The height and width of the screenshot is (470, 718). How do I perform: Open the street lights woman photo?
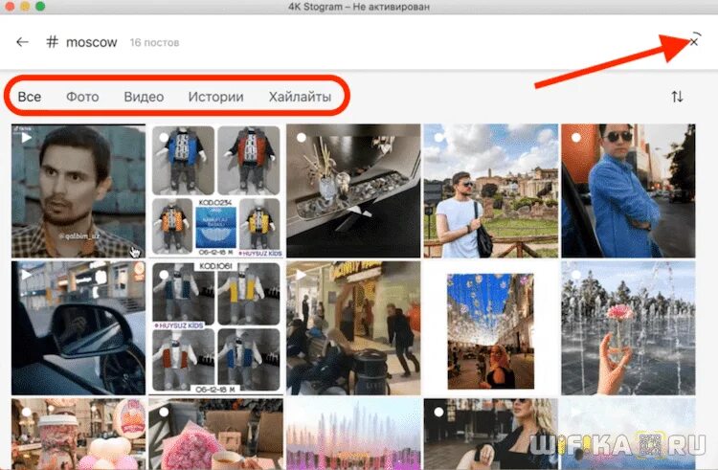click(x=491, y=328)
